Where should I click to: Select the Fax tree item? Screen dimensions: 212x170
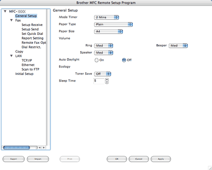coord(18,20)
